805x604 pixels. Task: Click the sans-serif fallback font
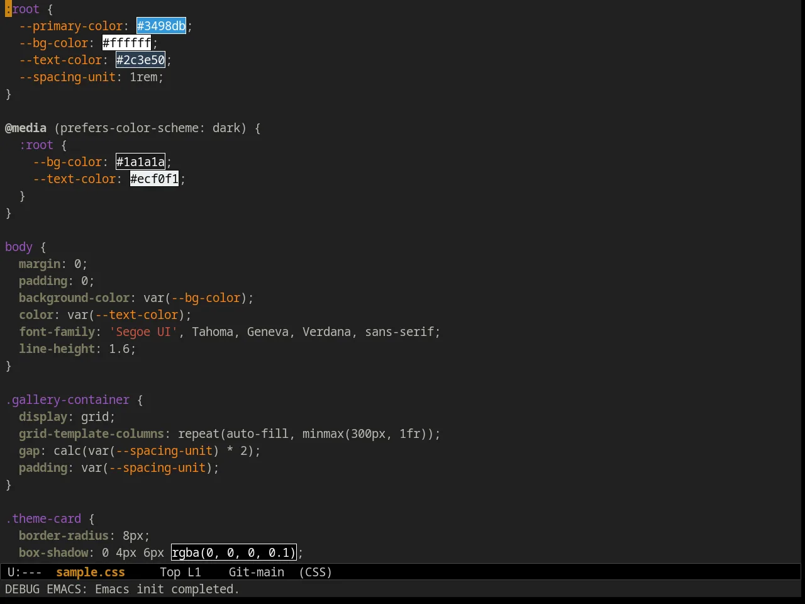point(400,332)
